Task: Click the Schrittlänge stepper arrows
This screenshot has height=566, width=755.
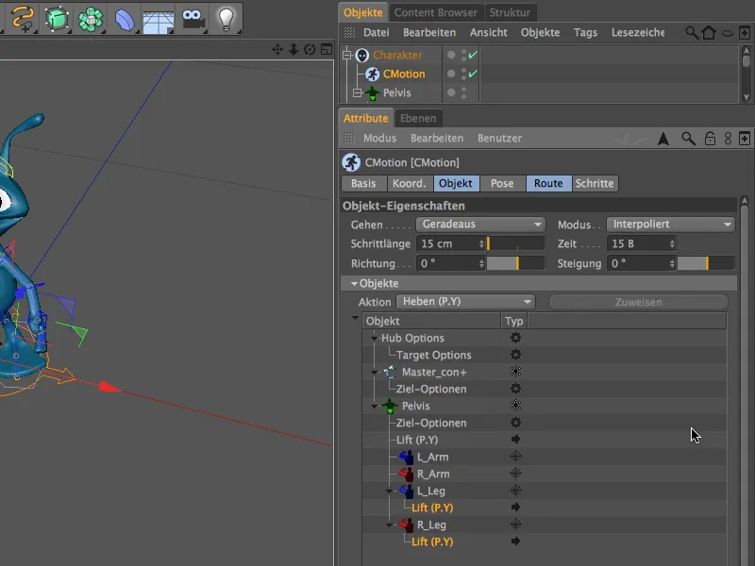Action: [481, 243]
